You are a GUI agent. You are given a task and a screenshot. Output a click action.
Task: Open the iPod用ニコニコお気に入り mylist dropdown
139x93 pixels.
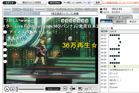76,3
